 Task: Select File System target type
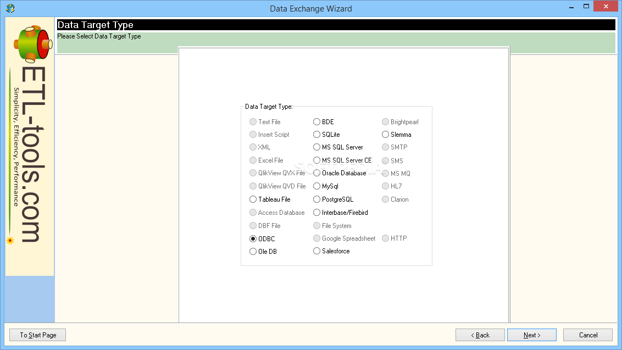[332, 226]
